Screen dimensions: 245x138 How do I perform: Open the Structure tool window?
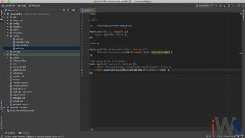click(x=2, y=106)
